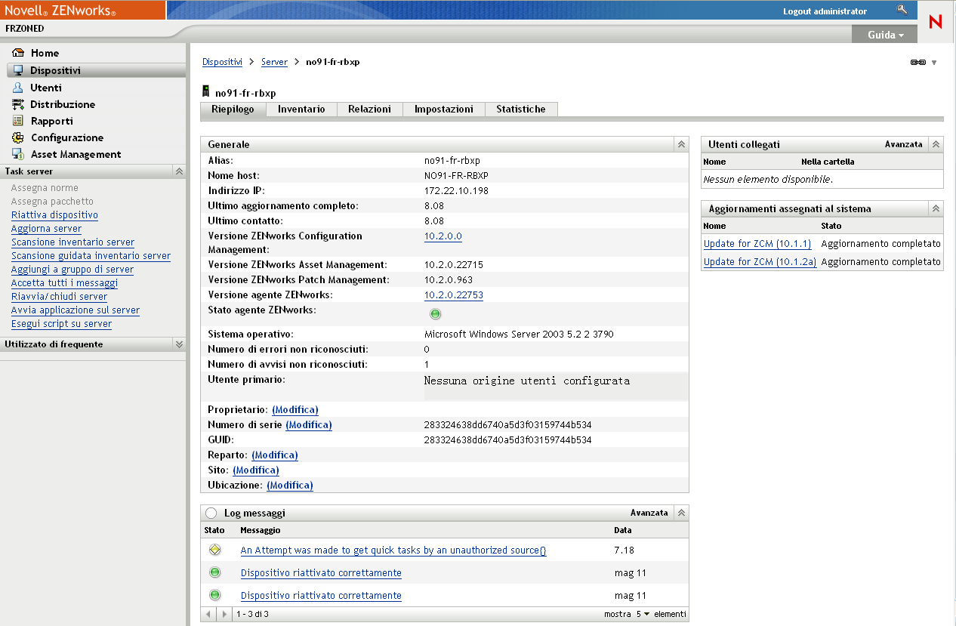Open Update for ZCM (10.1.1) link
Image resolution: width=956 pixels, height=626 pixels.
757,244
